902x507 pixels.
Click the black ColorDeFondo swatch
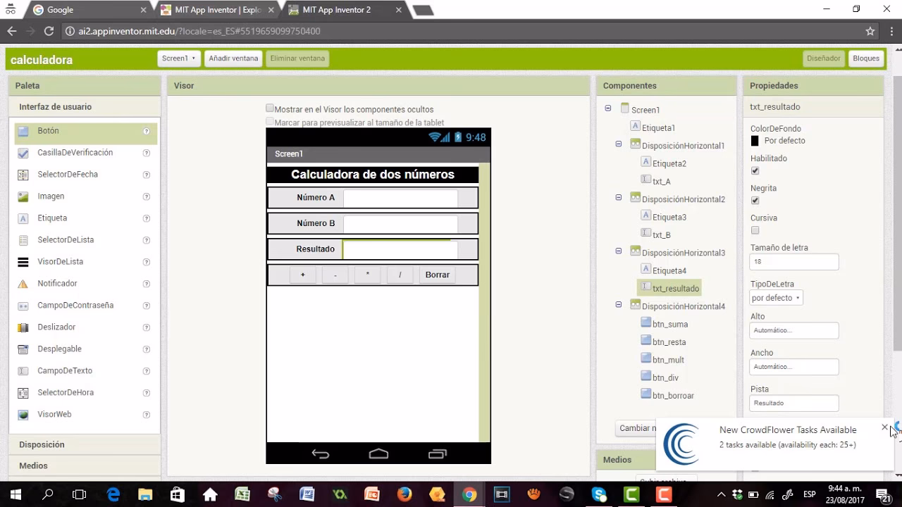click(755, 141)
